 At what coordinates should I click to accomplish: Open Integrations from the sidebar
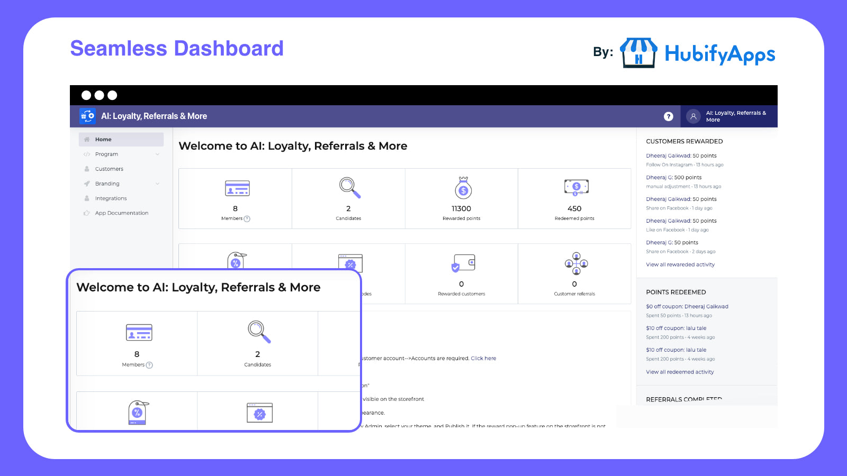click(x=111, y=198)
